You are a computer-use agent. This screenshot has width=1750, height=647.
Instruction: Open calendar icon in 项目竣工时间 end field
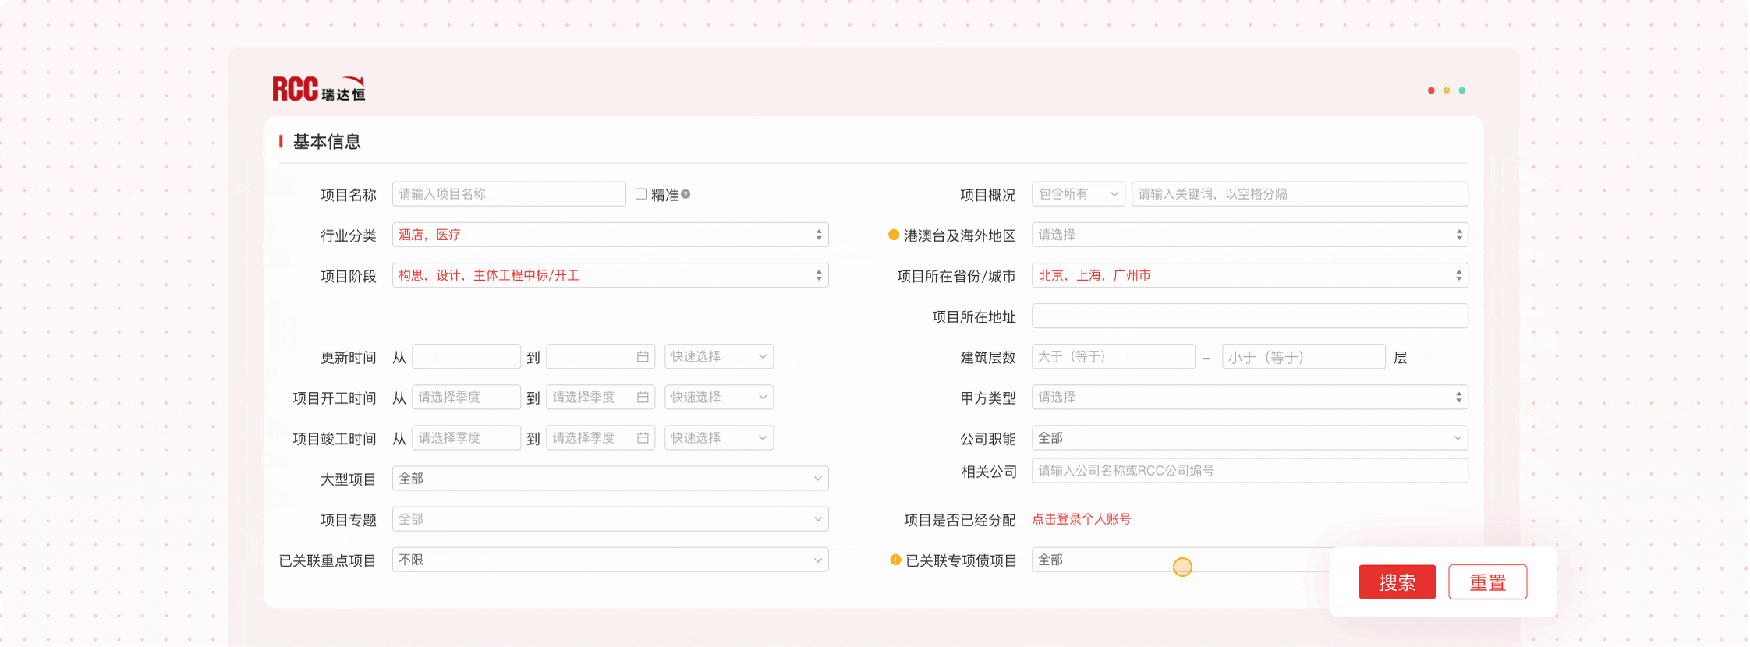point(643,438)
